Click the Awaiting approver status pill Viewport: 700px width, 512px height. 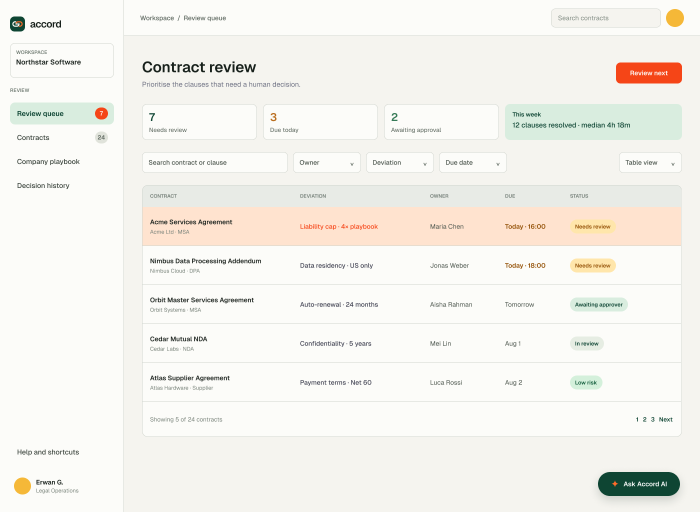(598, 304)
